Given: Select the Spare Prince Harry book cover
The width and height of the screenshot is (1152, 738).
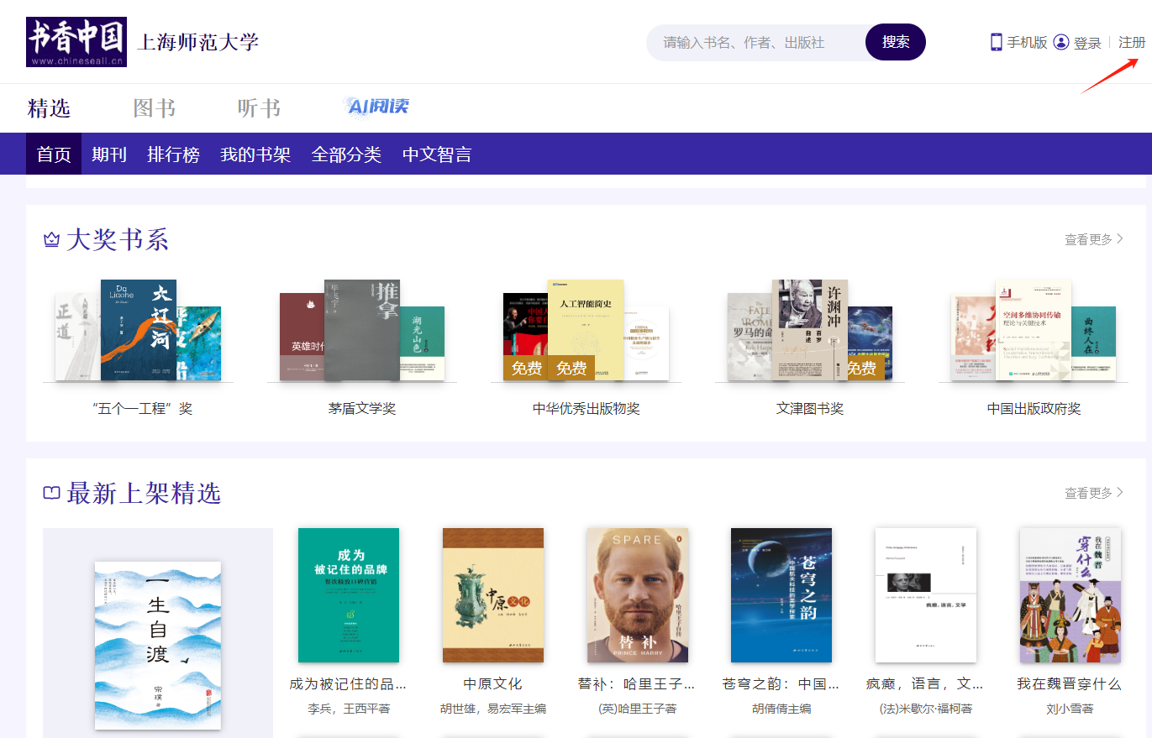Looking at the screenshot, I should coord(638,594).
